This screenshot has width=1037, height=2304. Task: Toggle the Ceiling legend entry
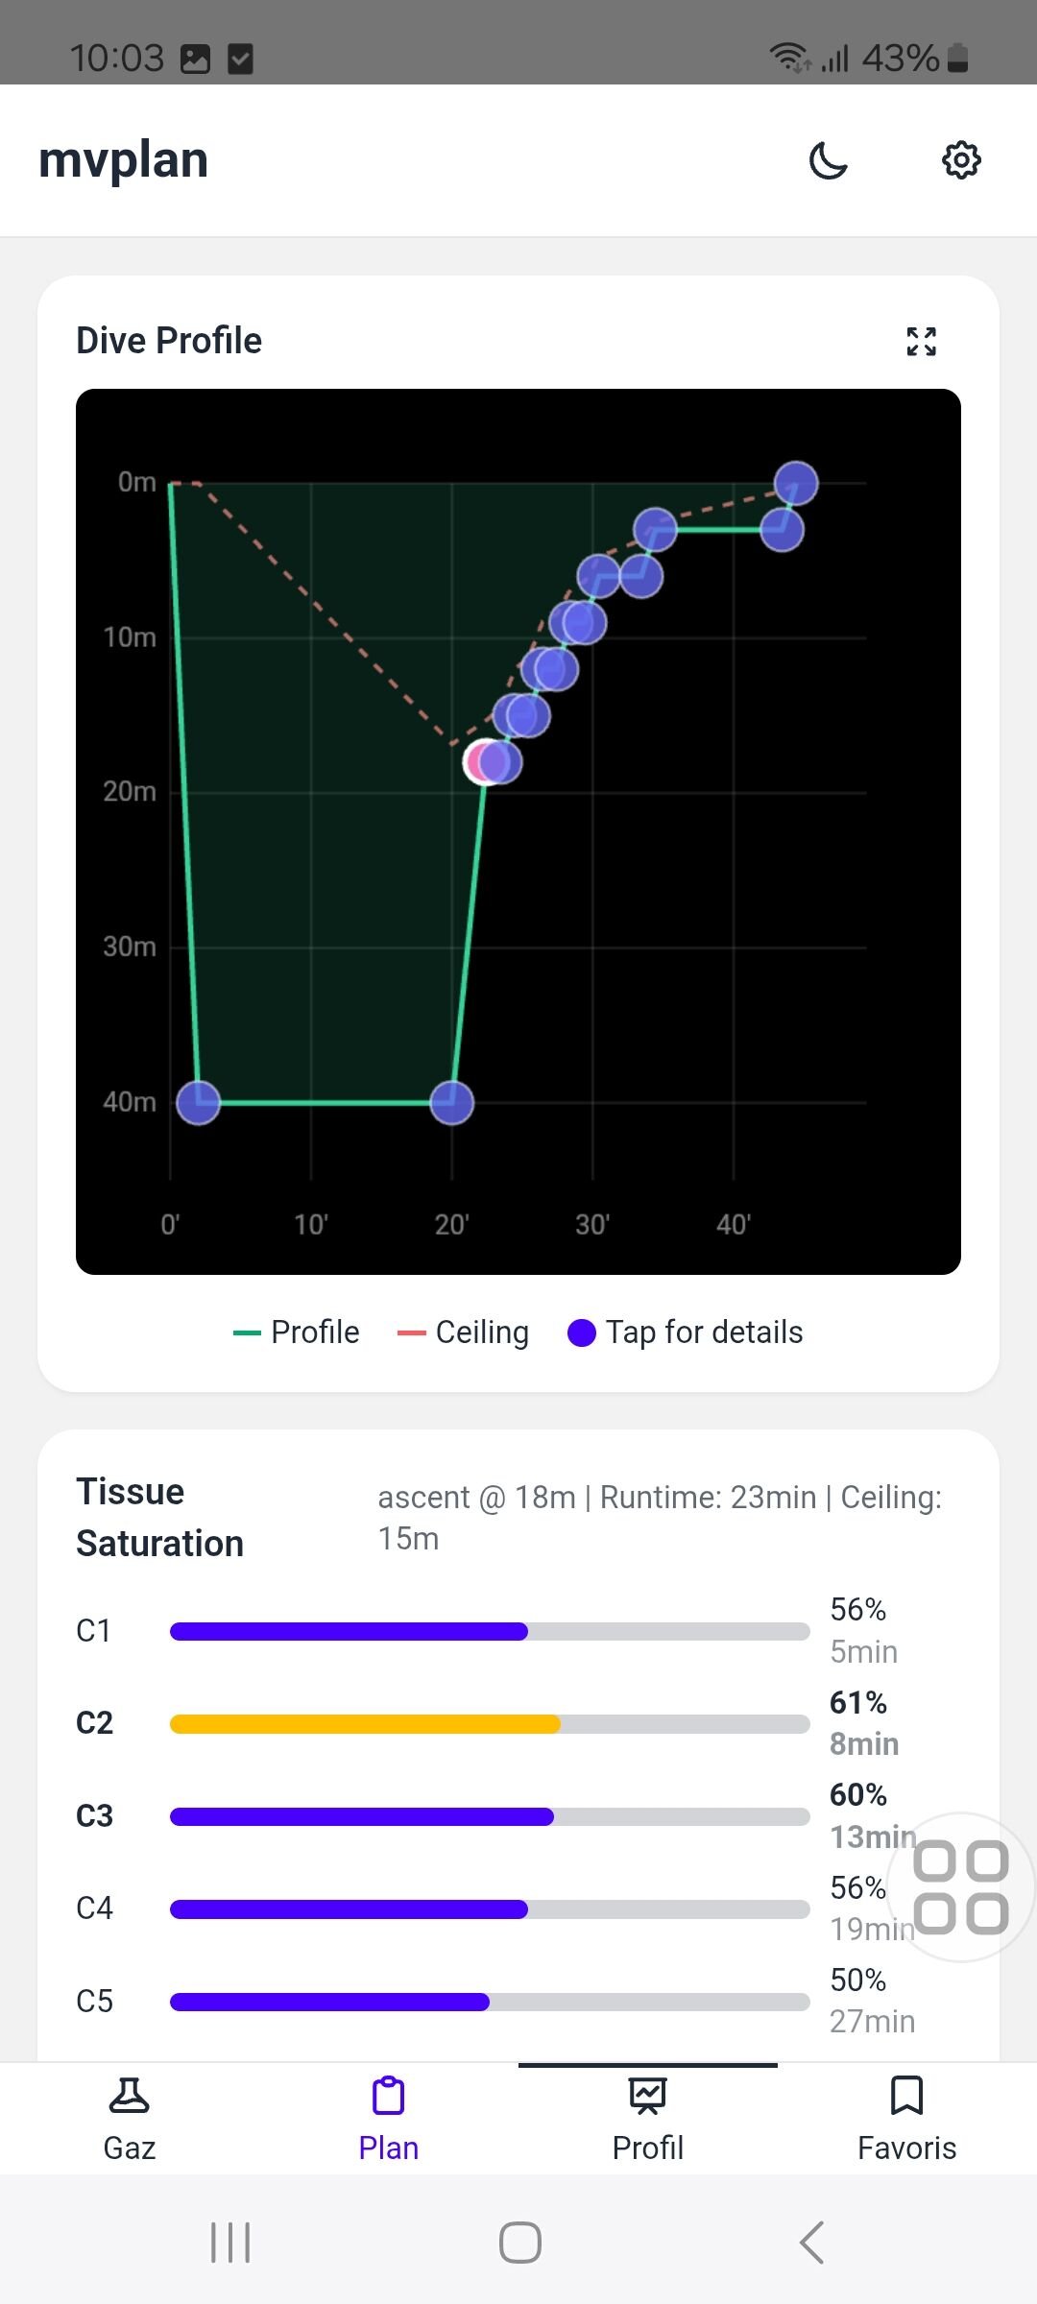(x=464, y=1332)
